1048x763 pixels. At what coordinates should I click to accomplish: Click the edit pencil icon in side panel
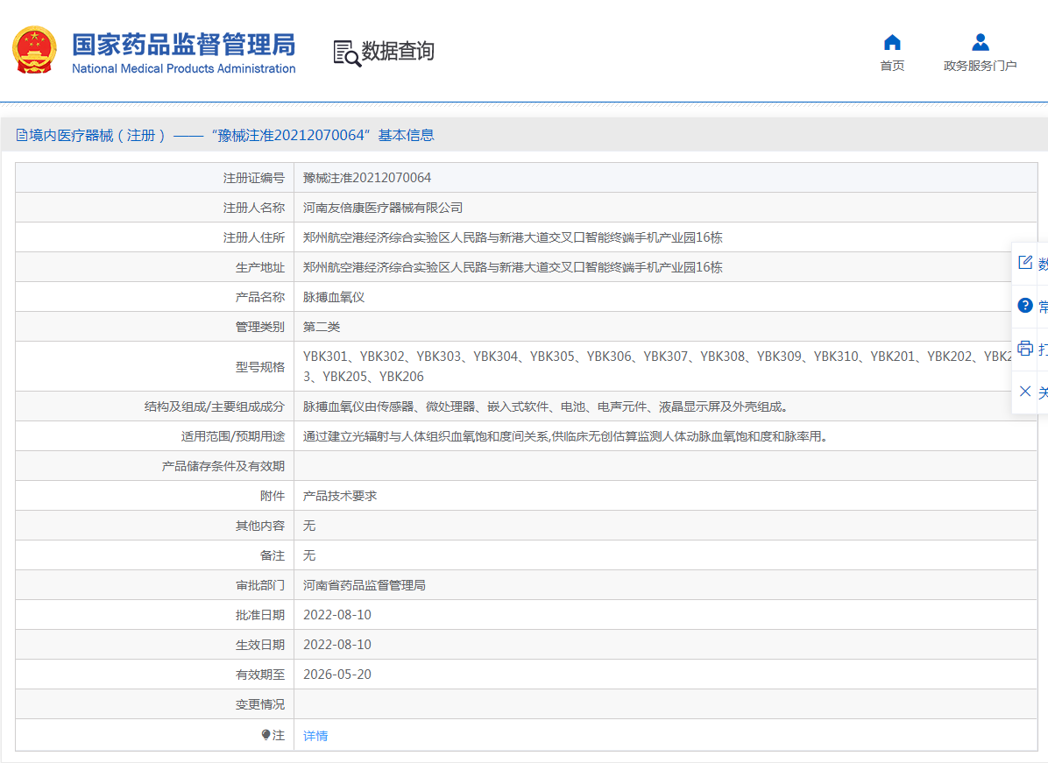(1024, 263)
